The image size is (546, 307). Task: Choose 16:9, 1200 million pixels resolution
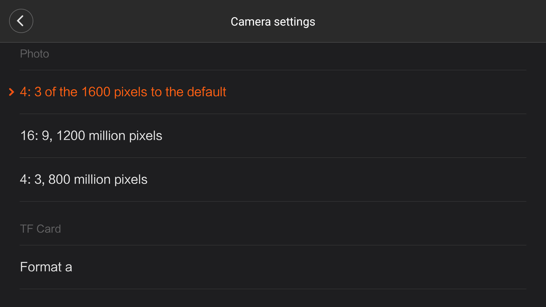[x=273, y=136]
